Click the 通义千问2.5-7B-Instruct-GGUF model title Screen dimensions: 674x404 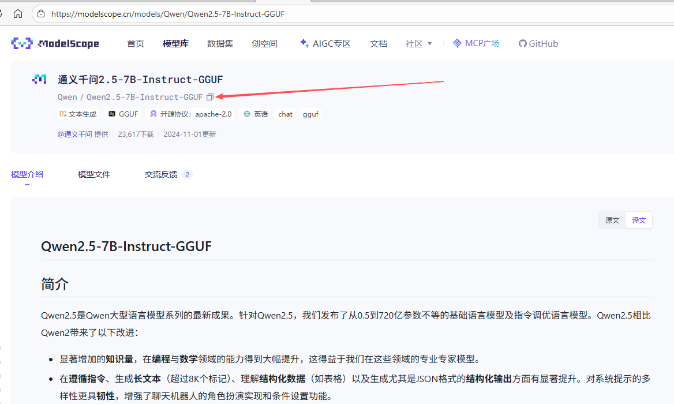click(140, 80)
